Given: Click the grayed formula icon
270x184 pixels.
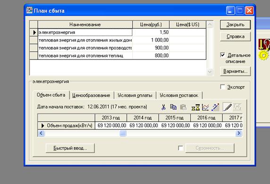Looking at the screenshot, I should pos(237,107).
